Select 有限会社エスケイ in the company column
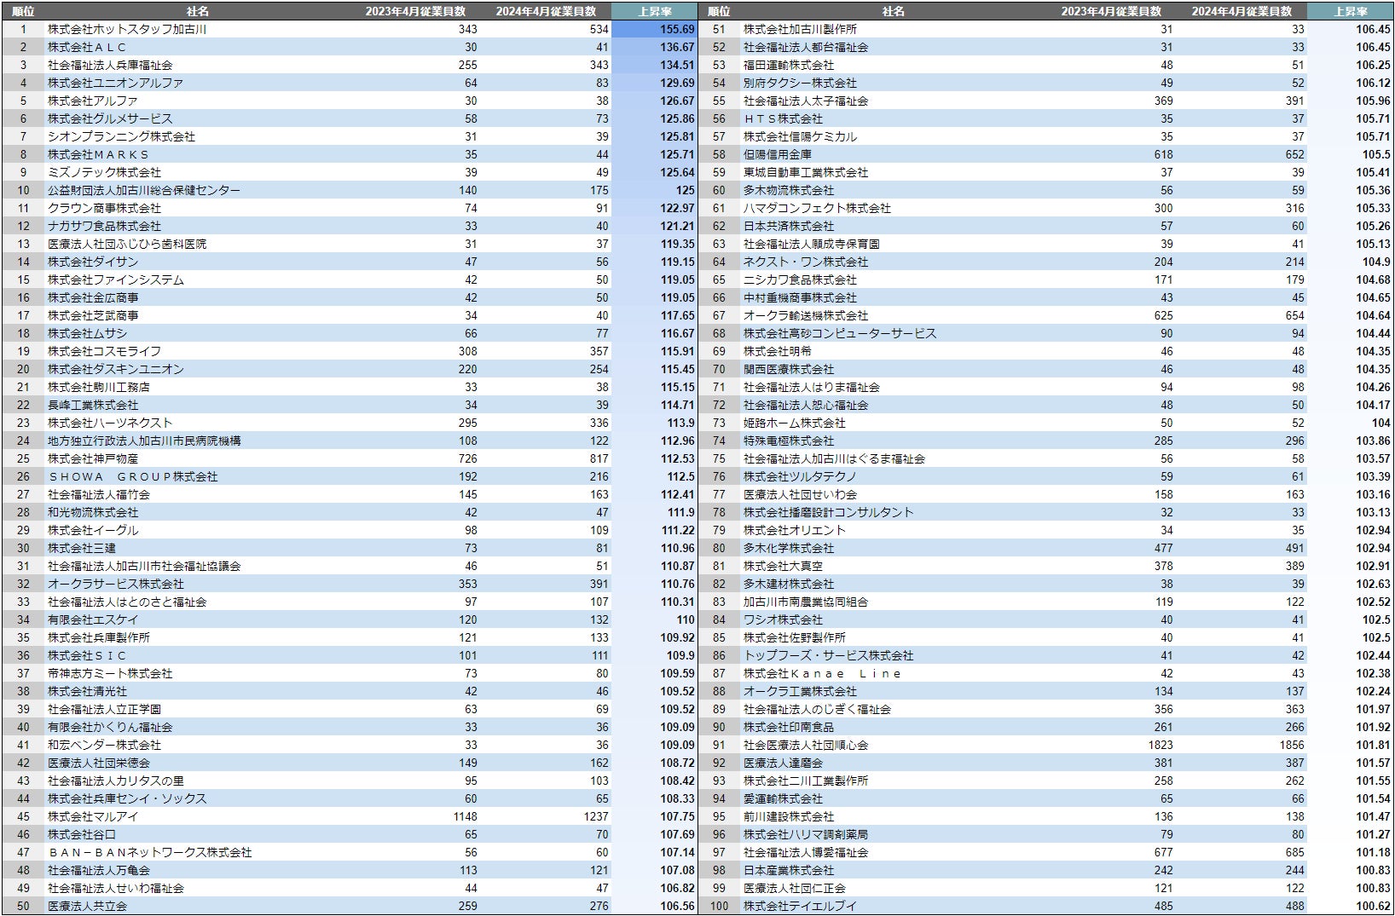 click(x=93, y=619)
